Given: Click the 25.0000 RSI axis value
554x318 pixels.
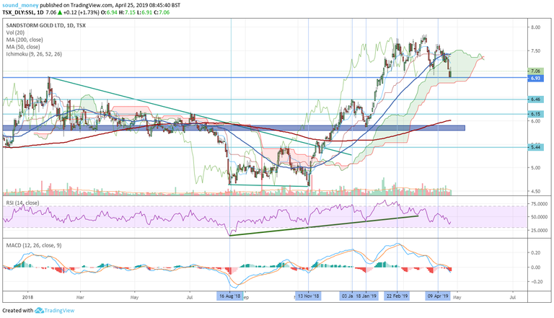Looking at the screenshot, I should click(x=538, y=230).
